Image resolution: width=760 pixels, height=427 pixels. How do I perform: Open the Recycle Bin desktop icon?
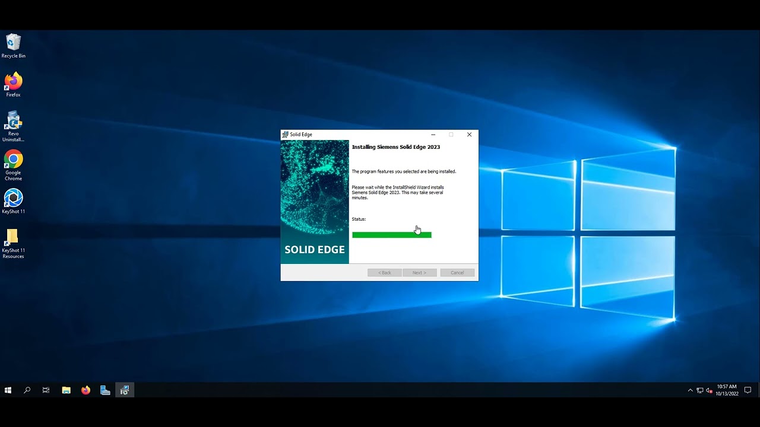coord(13,46)
